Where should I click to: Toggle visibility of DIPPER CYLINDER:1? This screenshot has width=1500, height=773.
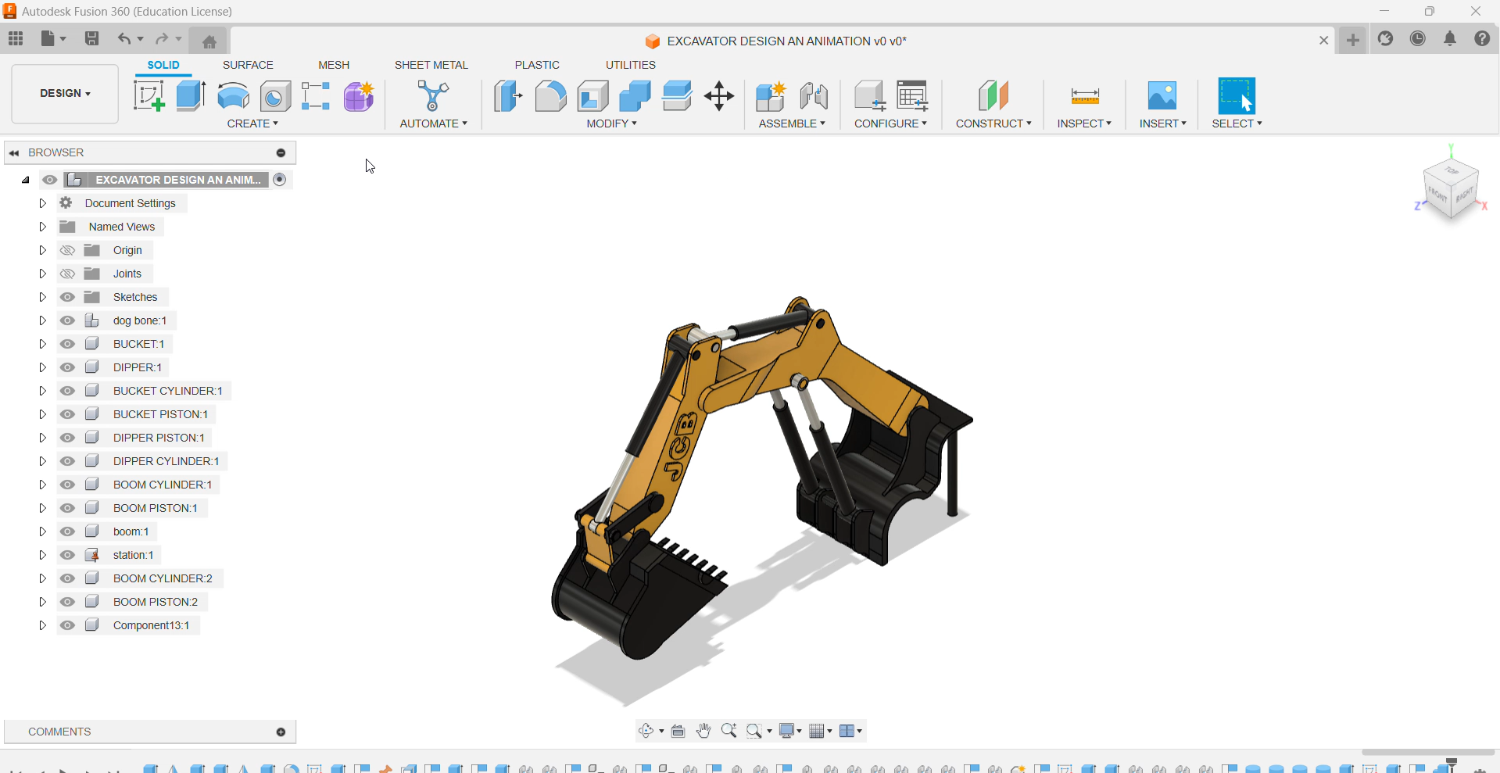(x=68, y=461)
